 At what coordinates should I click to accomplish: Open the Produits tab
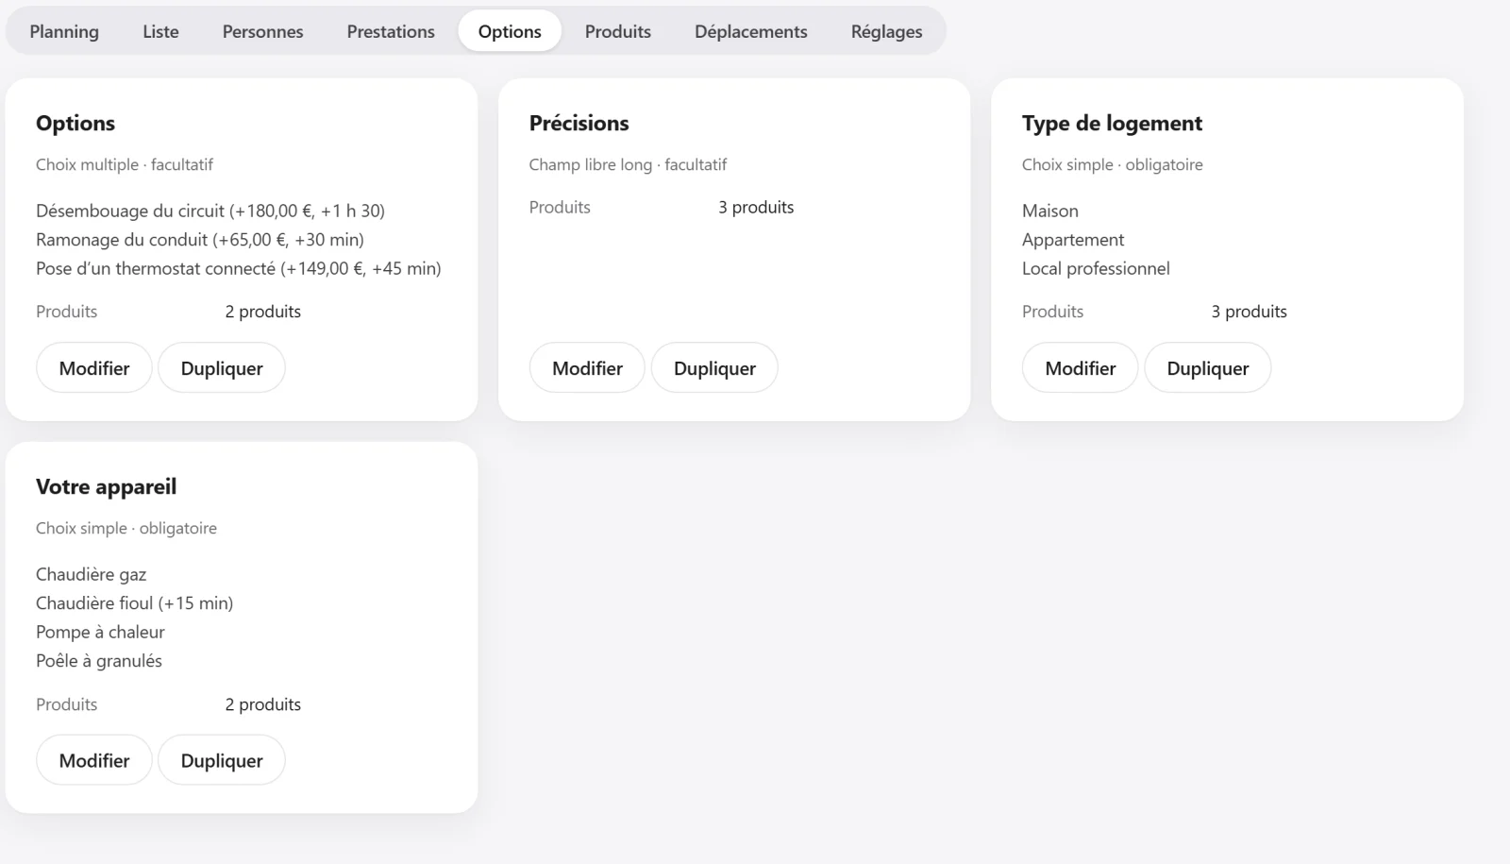[618, 31]
